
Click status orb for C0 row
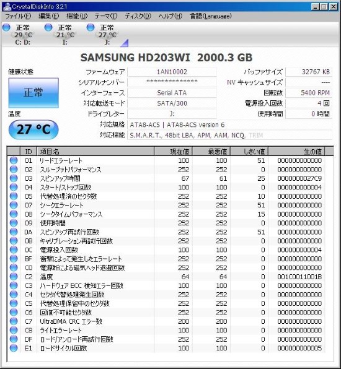(x=14, y=267)
